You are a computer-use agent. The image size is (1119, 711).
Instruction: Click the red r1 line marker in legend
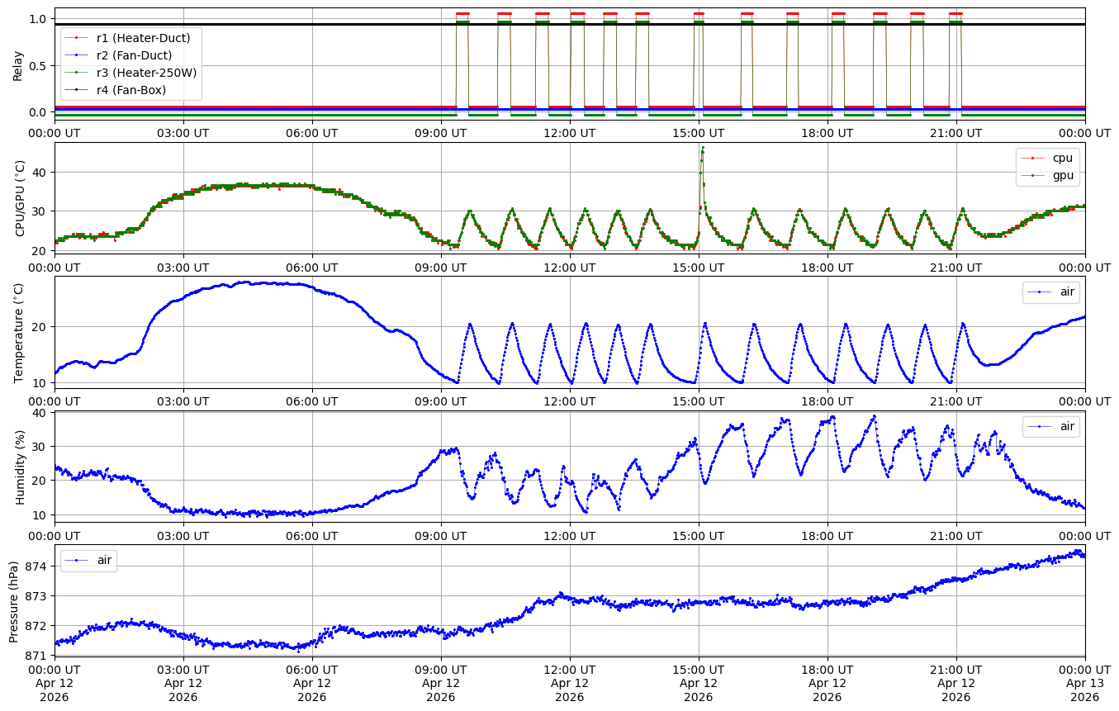pyautogui.click(x=77, y=37)
